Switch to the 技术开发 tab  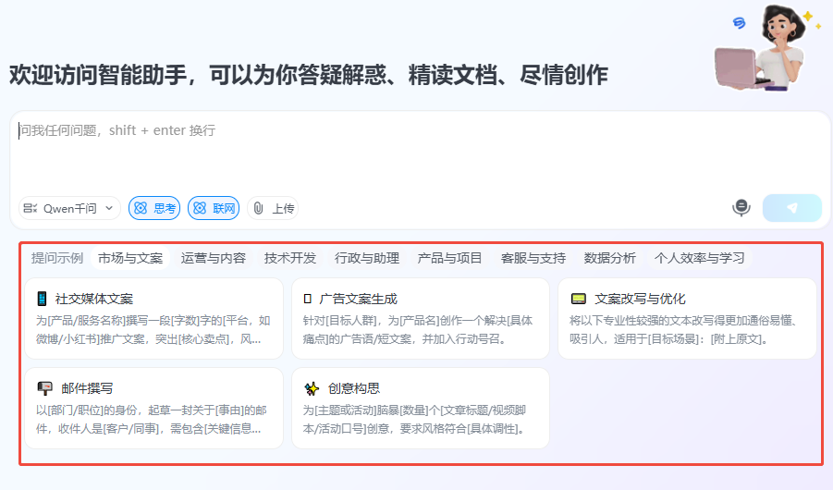pyautogui.click(x=290, y=258)
